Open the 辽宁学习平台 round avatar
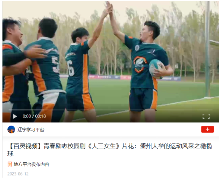The image size is (220, 178). [x=11, y=130]
